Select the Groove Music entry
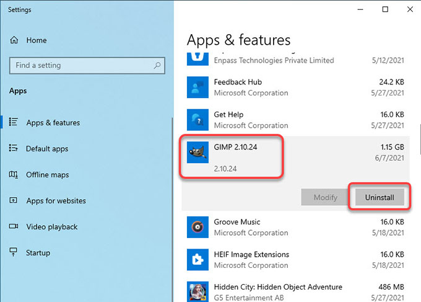The width and height of the screenshot is (421, 302). [295, 227]
